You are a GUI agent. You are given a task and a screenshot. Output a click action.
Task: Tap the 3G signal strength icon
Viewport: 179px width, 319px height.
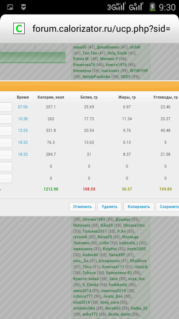pyautogui.click(x=116, y=7)
